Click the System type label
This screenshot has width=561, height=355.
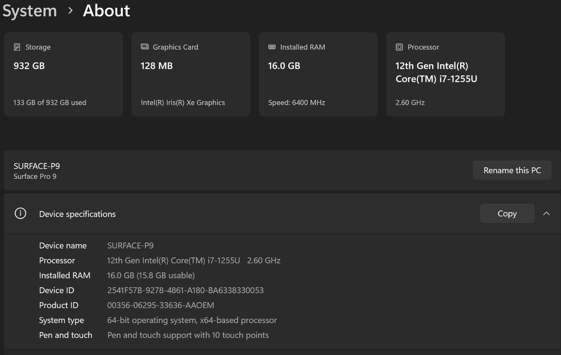coord(62,320)
